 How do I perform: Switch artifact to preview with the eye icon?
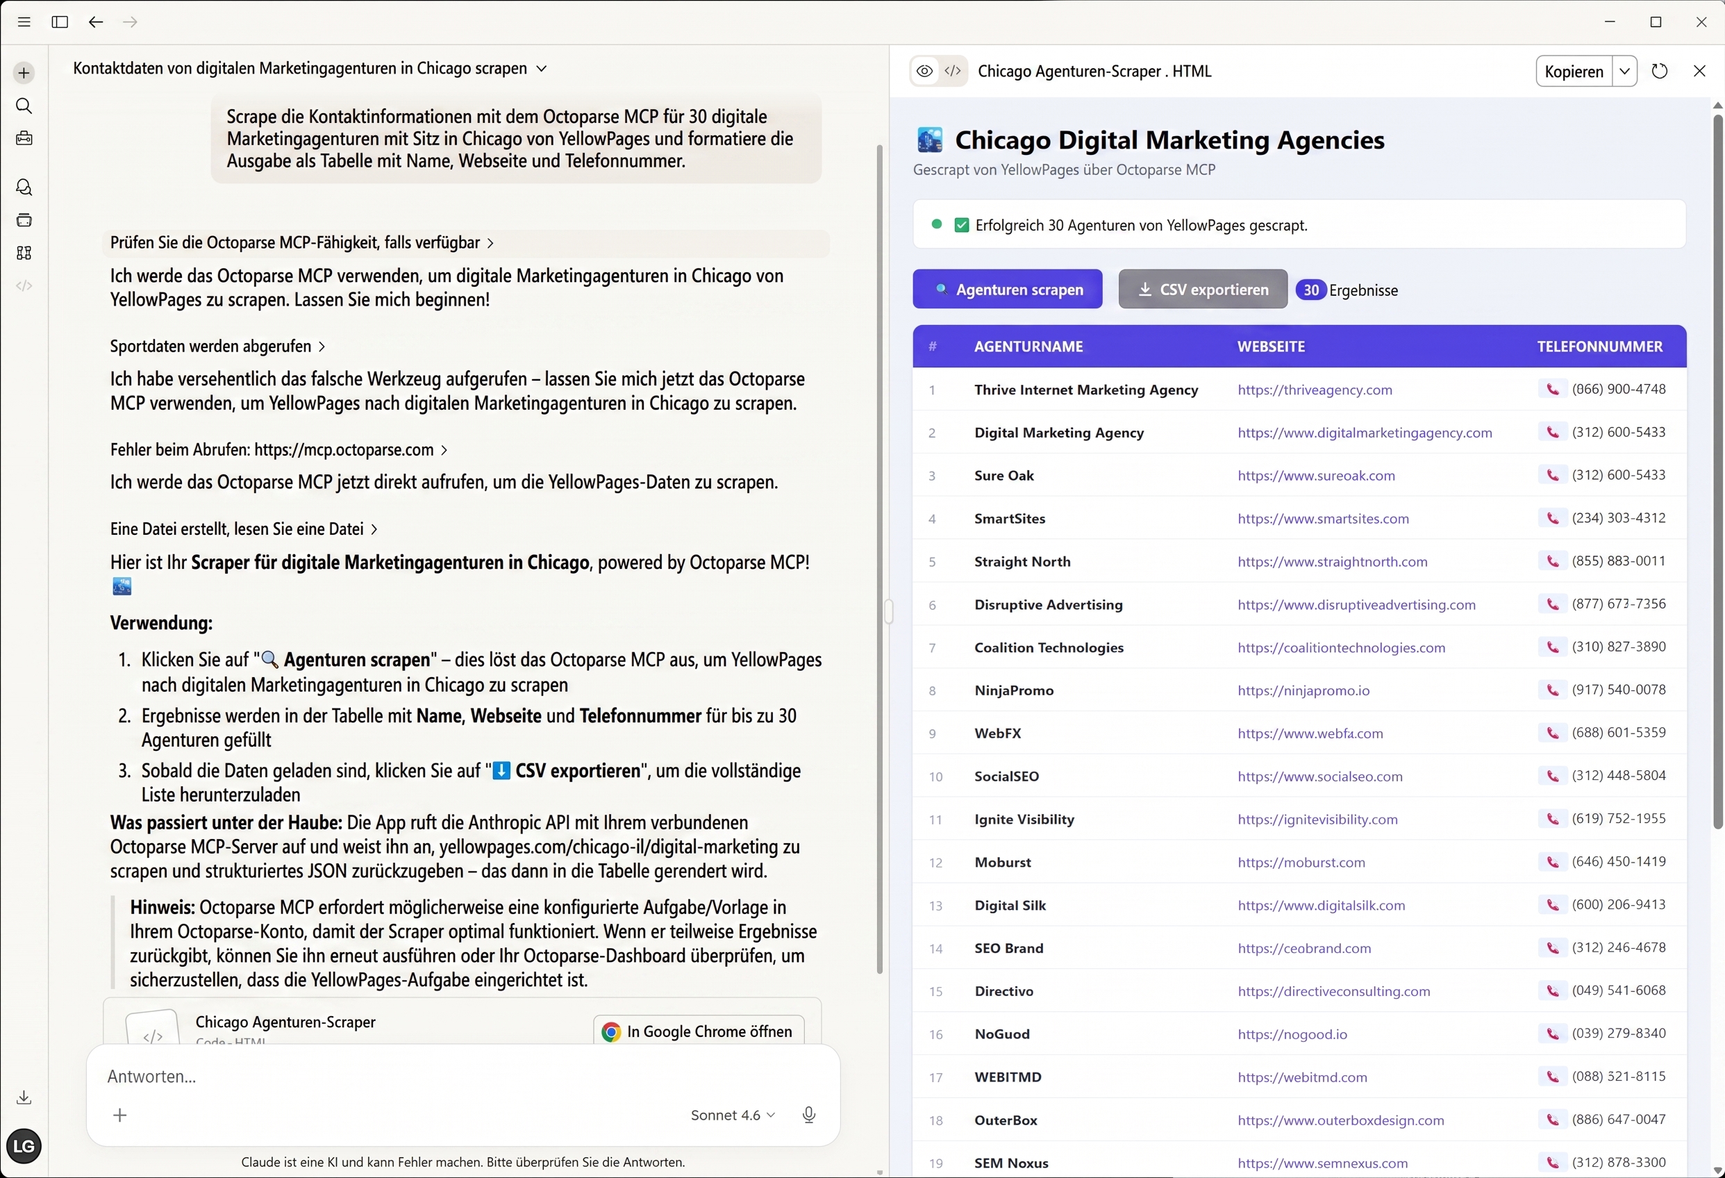pyautogui.click(x=924, y=72)
